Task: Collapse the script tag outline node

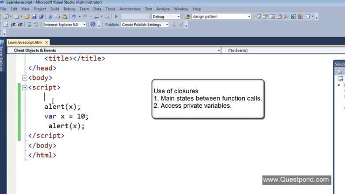Action: [x=24, y=87]
